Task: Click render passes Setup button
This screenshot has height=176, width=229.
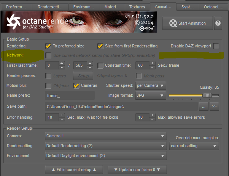Action: tap(83, 76)
